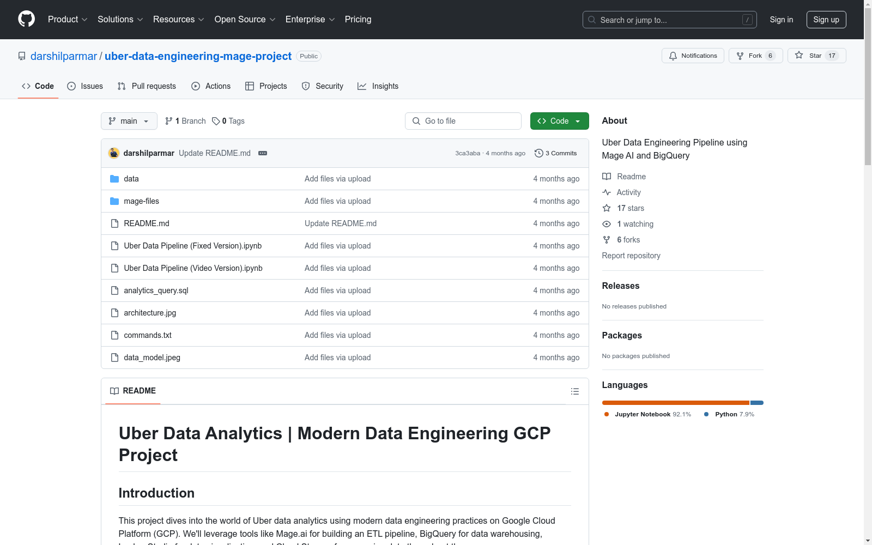
Task: Open the Open Source menu
Action: coord(245,19)
